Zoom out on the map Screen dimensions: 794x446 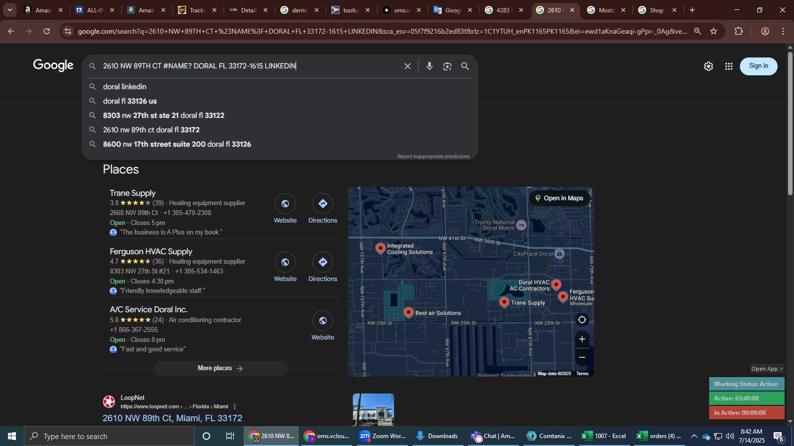[x=582, y=357]
